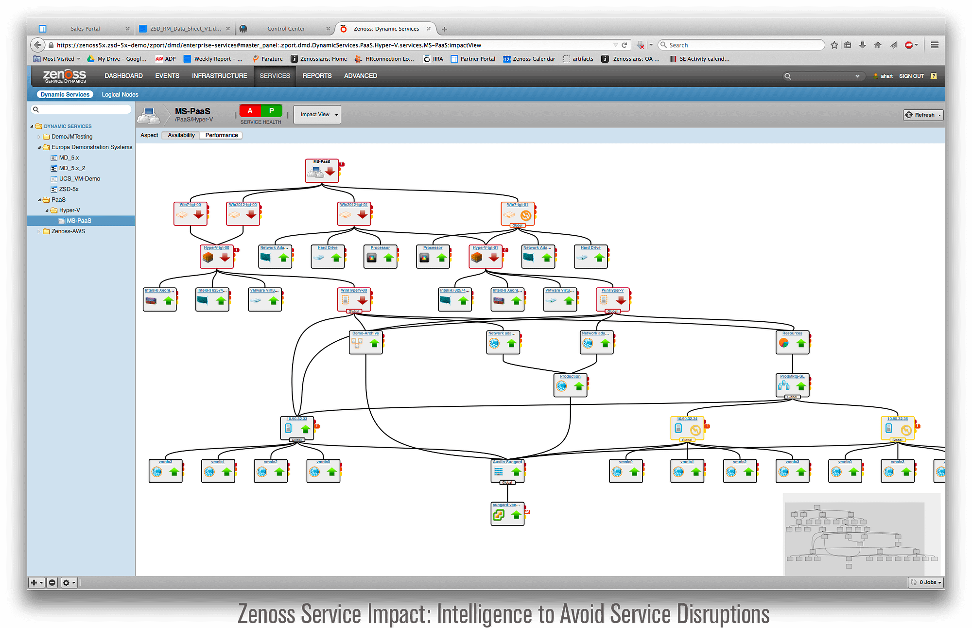Collapse Europa Demonstration Systems folder
This screenshot has width=972, height=628.
(39, 147)
